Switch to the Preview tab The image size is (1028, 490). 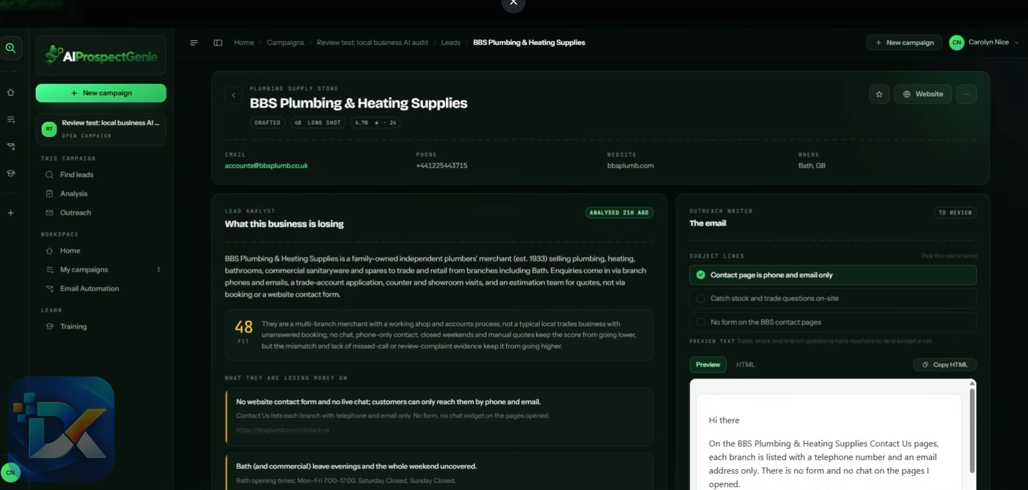(x=707, y=365)
